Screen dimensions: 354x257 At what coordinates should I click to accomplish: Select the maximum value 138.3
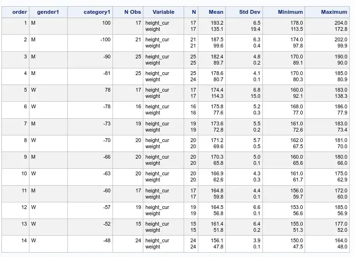coord(340,96)
